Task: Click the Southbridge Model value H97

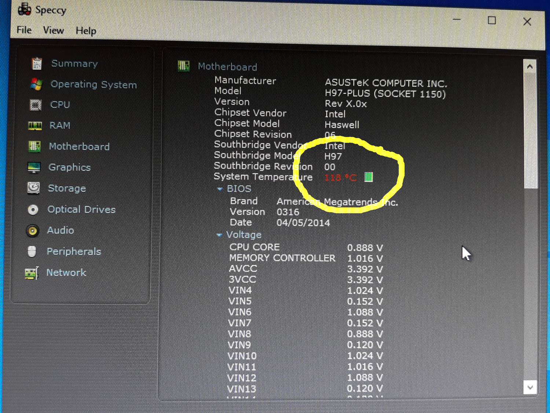Action: pos(333,156)
